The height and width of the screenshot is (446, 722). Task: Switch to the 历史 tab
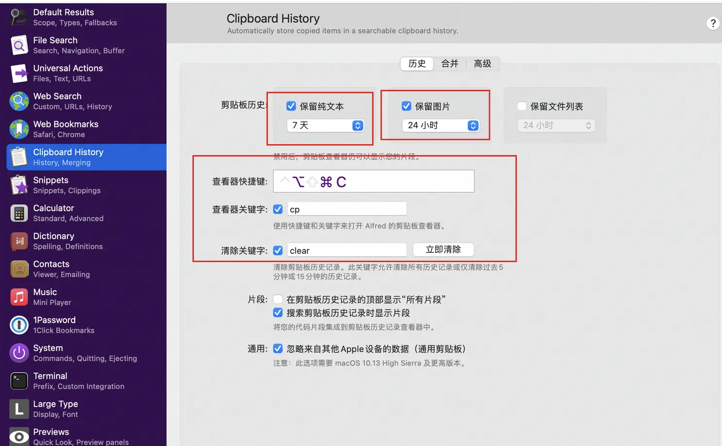(417, 63)
